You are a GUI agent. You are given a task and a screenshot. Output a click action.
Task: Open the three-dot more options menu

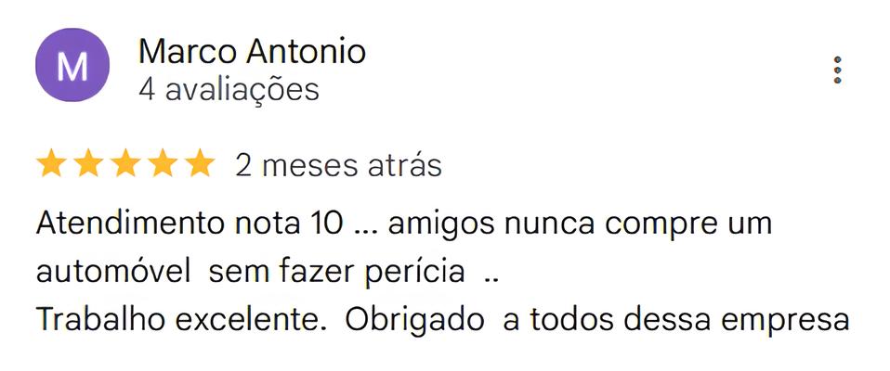pyautogui.click(x=838, y=70)
